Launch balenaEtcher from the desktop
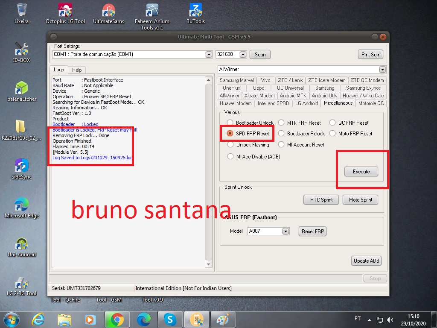 [x=22, y=91]
